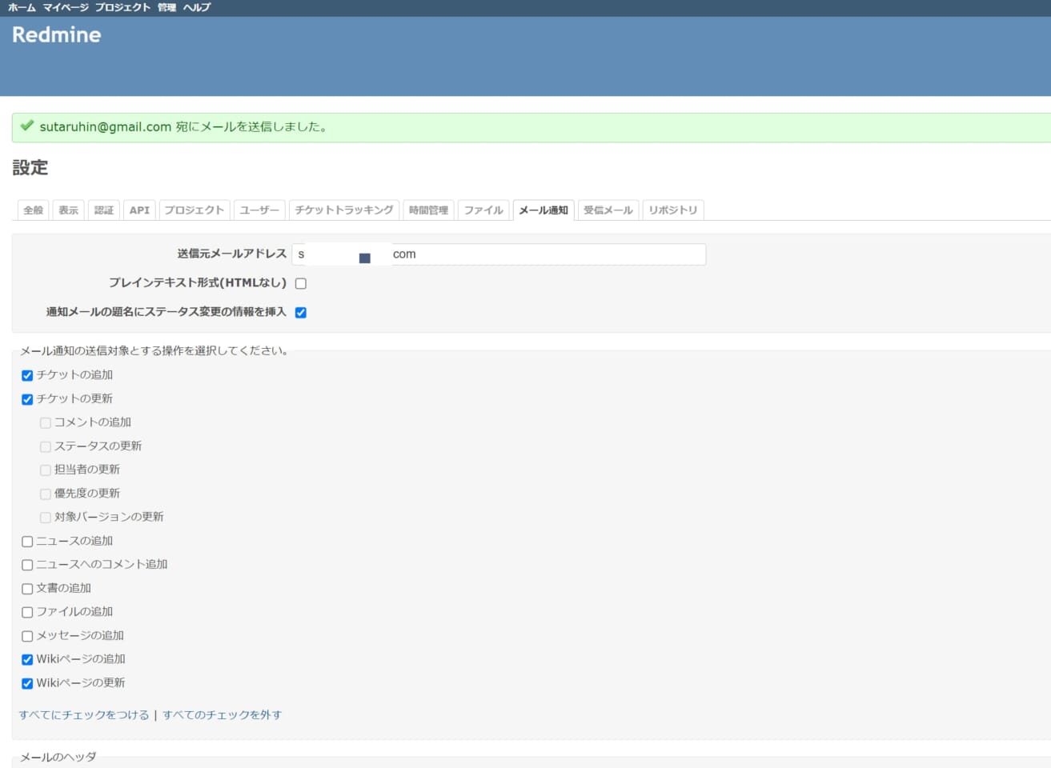
Task: Uncheck the チケットの更新 notification checkbox
Action: [x=27, y=399]
